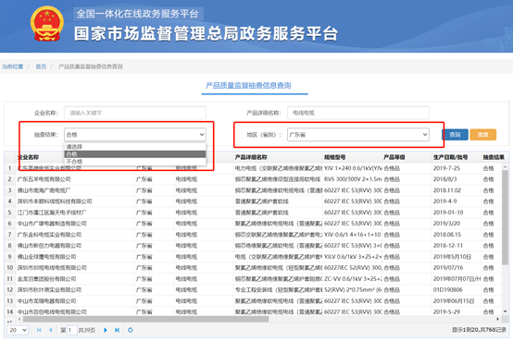Click next page arrow in pager
Screen dimensions: 513x341
tap(106, 330)
